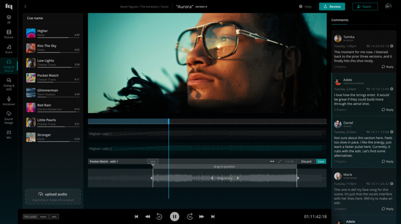Show 5 Replies under Adele's comment
The width and height of the screenshot is (401, 224).
pyautogui.click(x=340, y=110)
